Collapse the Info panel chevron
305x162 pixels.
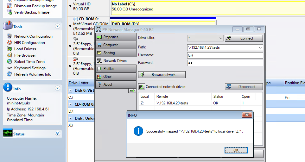pyautogui.click(x=57, y=88)
